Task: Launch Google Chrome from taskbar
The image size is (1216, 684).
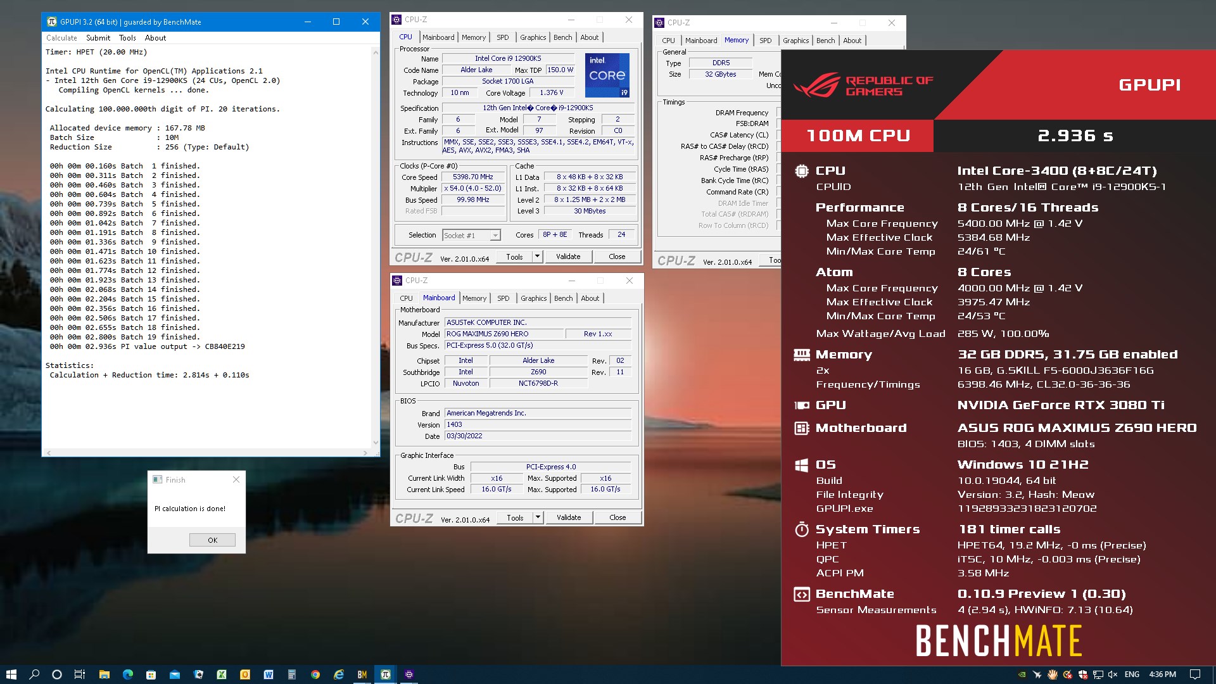Action: pos(315,674)
